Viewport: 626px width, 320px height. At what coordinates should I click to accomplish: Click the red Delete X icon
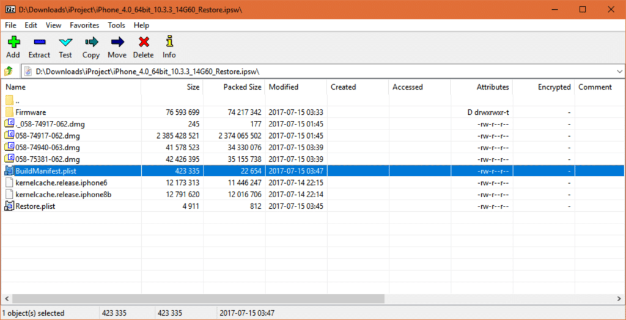144,42
